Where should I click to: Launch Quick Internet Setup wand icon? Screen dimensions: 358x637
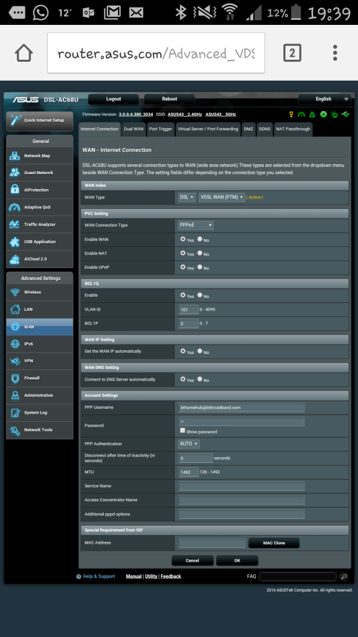pos(16,120)
